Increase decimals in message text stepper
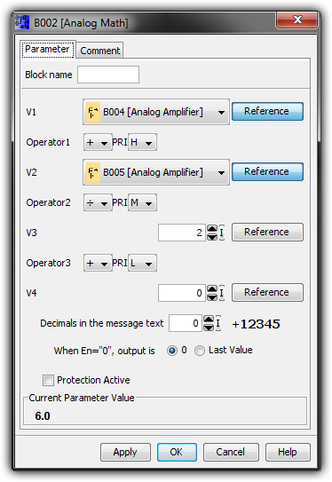 (x=209, y=320)
